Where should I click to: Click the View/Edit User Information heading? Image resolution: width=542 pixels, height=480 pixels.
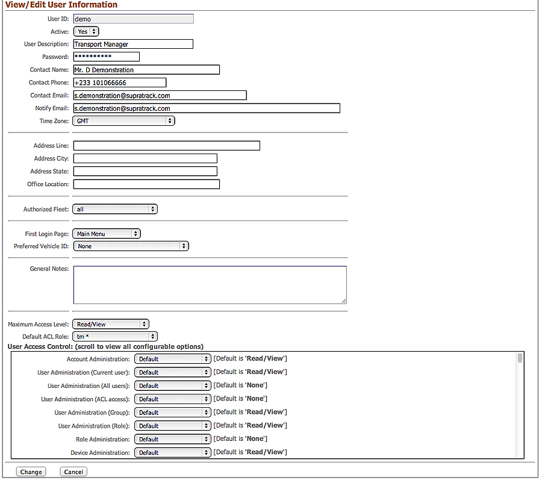click(61, 4)
